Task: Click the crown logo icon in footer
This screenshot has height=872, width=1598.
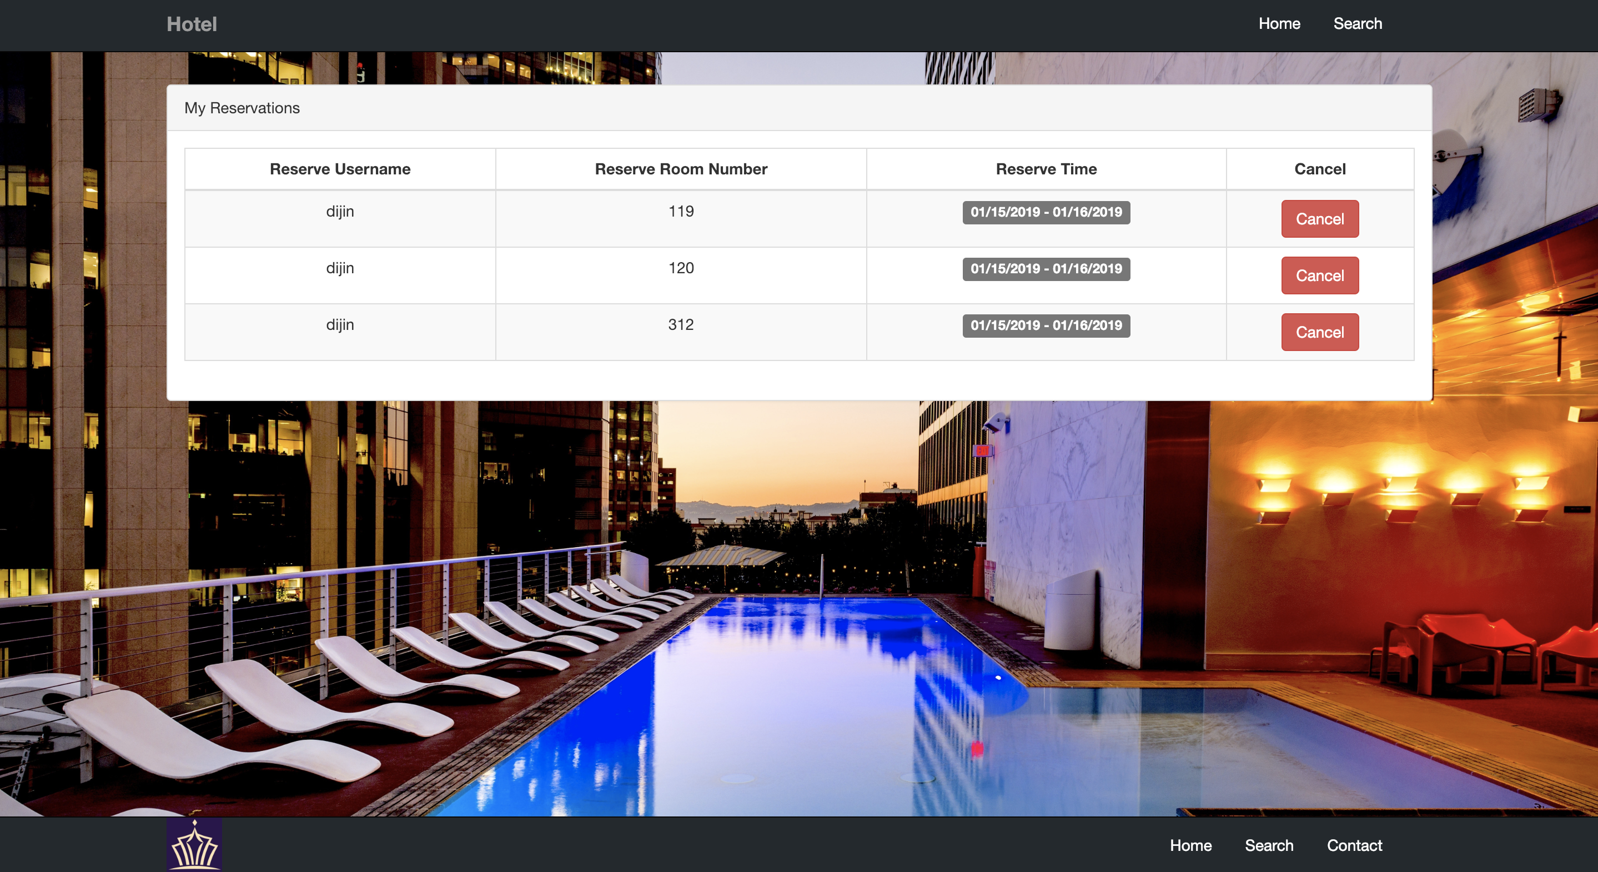Action: [194, 845]
